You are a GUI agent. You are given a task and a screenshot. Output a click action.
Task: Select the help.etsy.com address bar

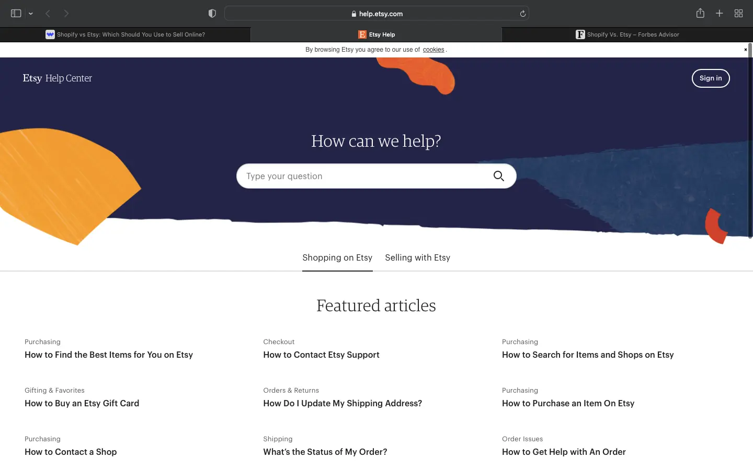376,14
